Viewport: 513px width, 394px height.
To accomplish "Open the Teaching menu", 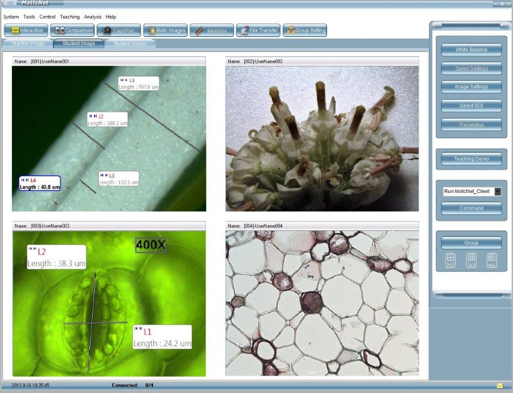I will click(x=69, y=17).
